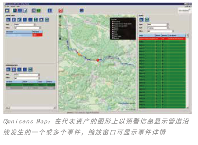Toggle the sixth checkbox in the black map layers popup

[113, 32]
